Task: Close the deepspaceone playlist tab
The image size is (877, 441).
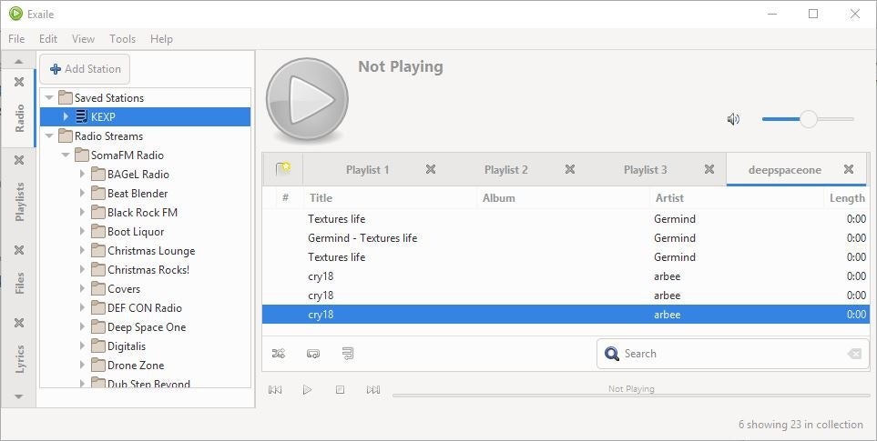Action: pos(849,170)
